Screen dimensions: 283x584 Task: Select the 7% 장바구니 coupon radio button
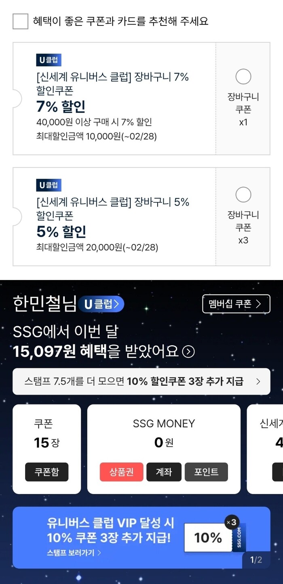[x=243, y=76]
